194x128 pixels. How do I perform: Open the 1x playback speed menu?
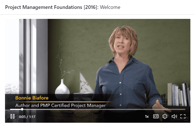tap(147, 116)
